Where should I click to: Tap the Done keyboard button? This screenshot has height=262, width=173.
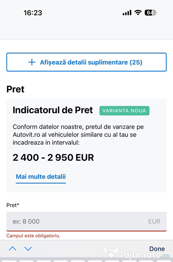point(157,249)
